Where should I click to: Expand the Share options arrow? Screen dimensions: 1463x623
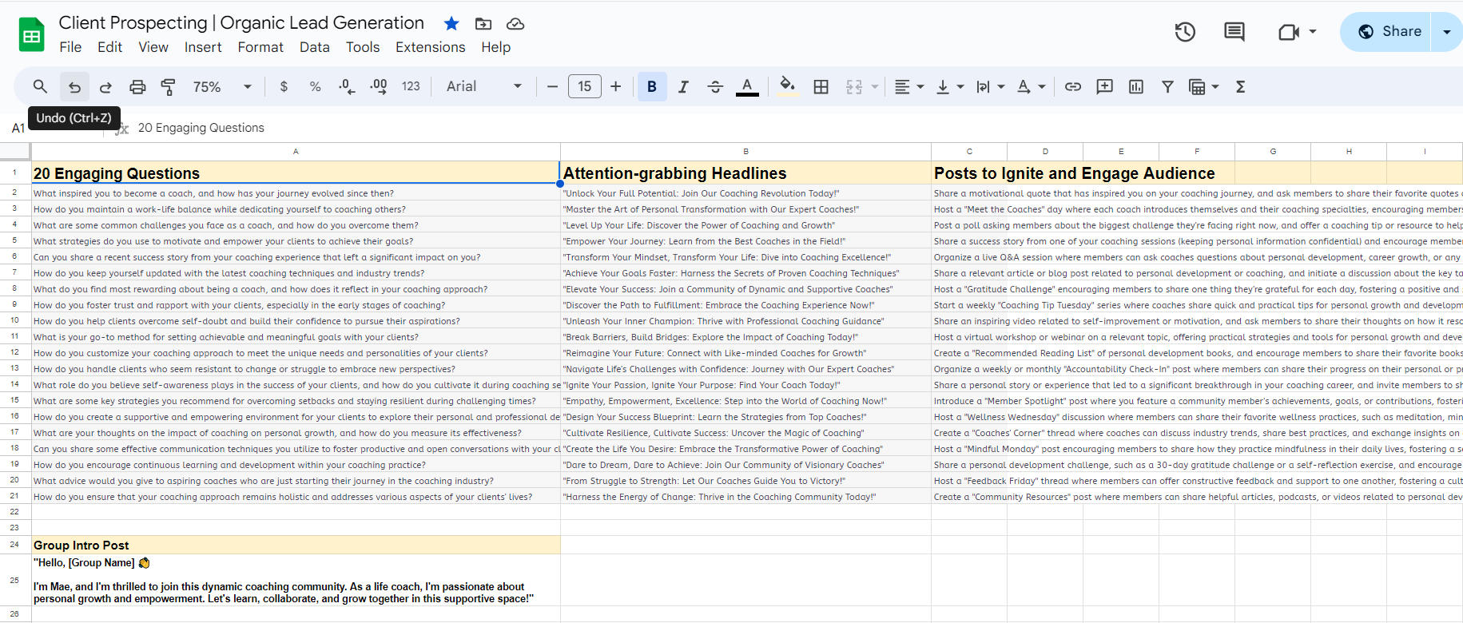point(1447,32)
